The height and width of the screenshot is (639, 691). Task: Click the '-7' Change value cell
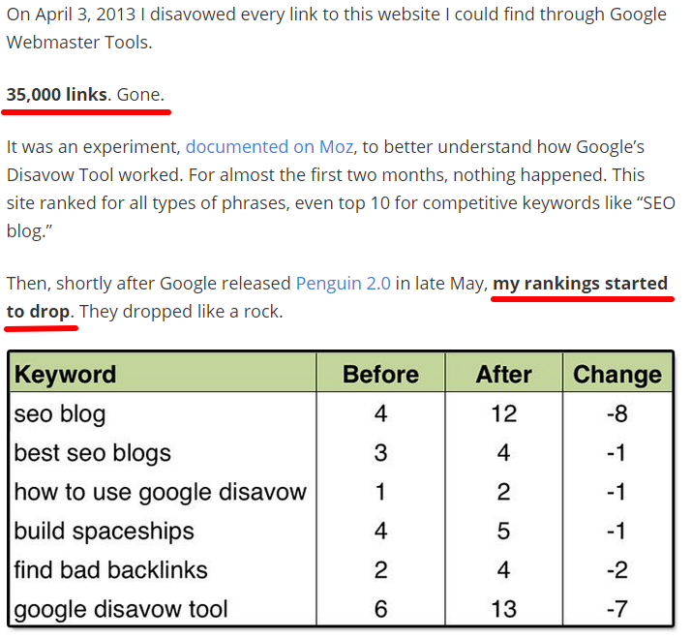click(x=615, y=609)
